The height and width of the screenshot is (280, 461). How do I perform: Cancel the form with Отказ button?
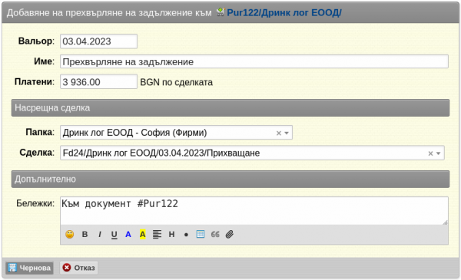pyautogui.click(x=79, y=268)
